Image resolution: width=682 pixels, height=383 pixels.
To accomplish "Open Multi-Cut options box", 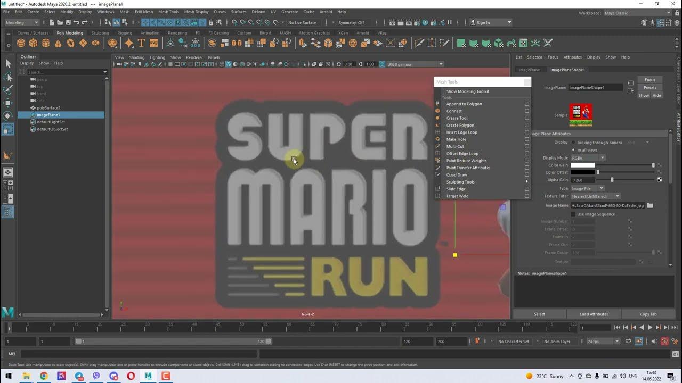I will 527,146.
